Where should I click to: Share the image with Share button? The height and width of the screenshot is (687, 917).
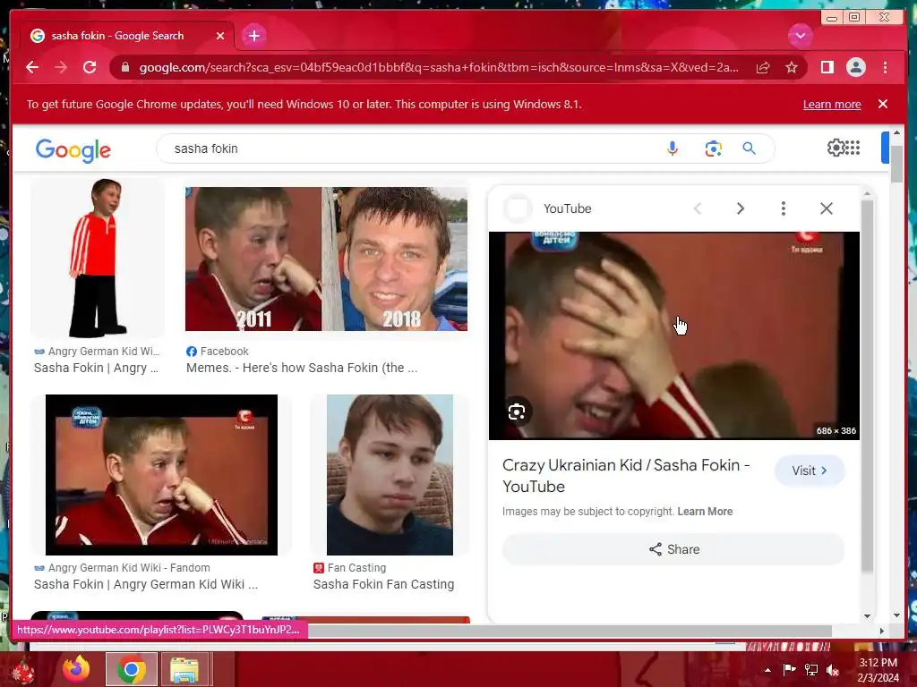coord(673,549)
